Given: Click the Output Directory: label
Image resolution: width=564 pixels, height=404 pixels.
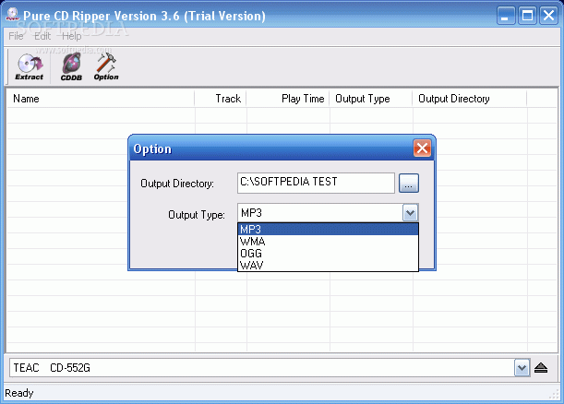Looking at the screenshot, I should coord(177,184).
